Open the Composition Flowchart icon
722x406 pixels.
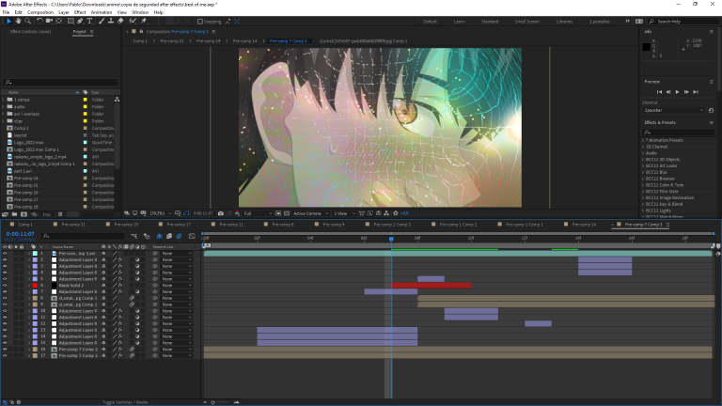tap(386, 213)
